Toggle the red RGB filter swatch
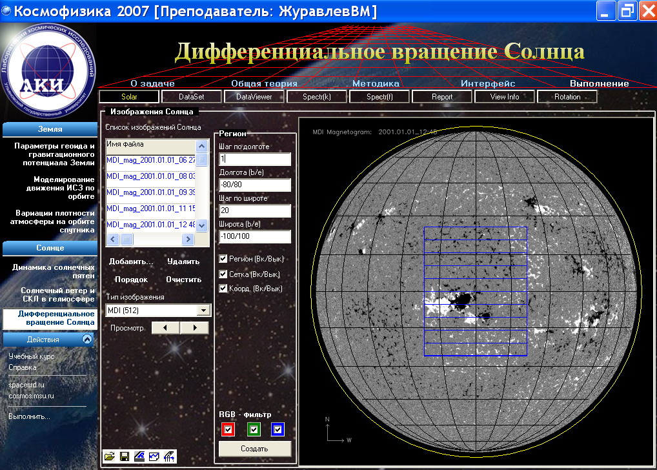Screen dimensions: 657x470 [227, 430]
